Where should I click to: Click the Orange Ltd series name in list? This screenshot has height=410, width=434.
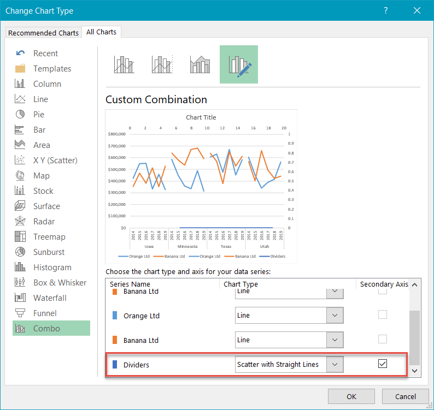(142, 316)
